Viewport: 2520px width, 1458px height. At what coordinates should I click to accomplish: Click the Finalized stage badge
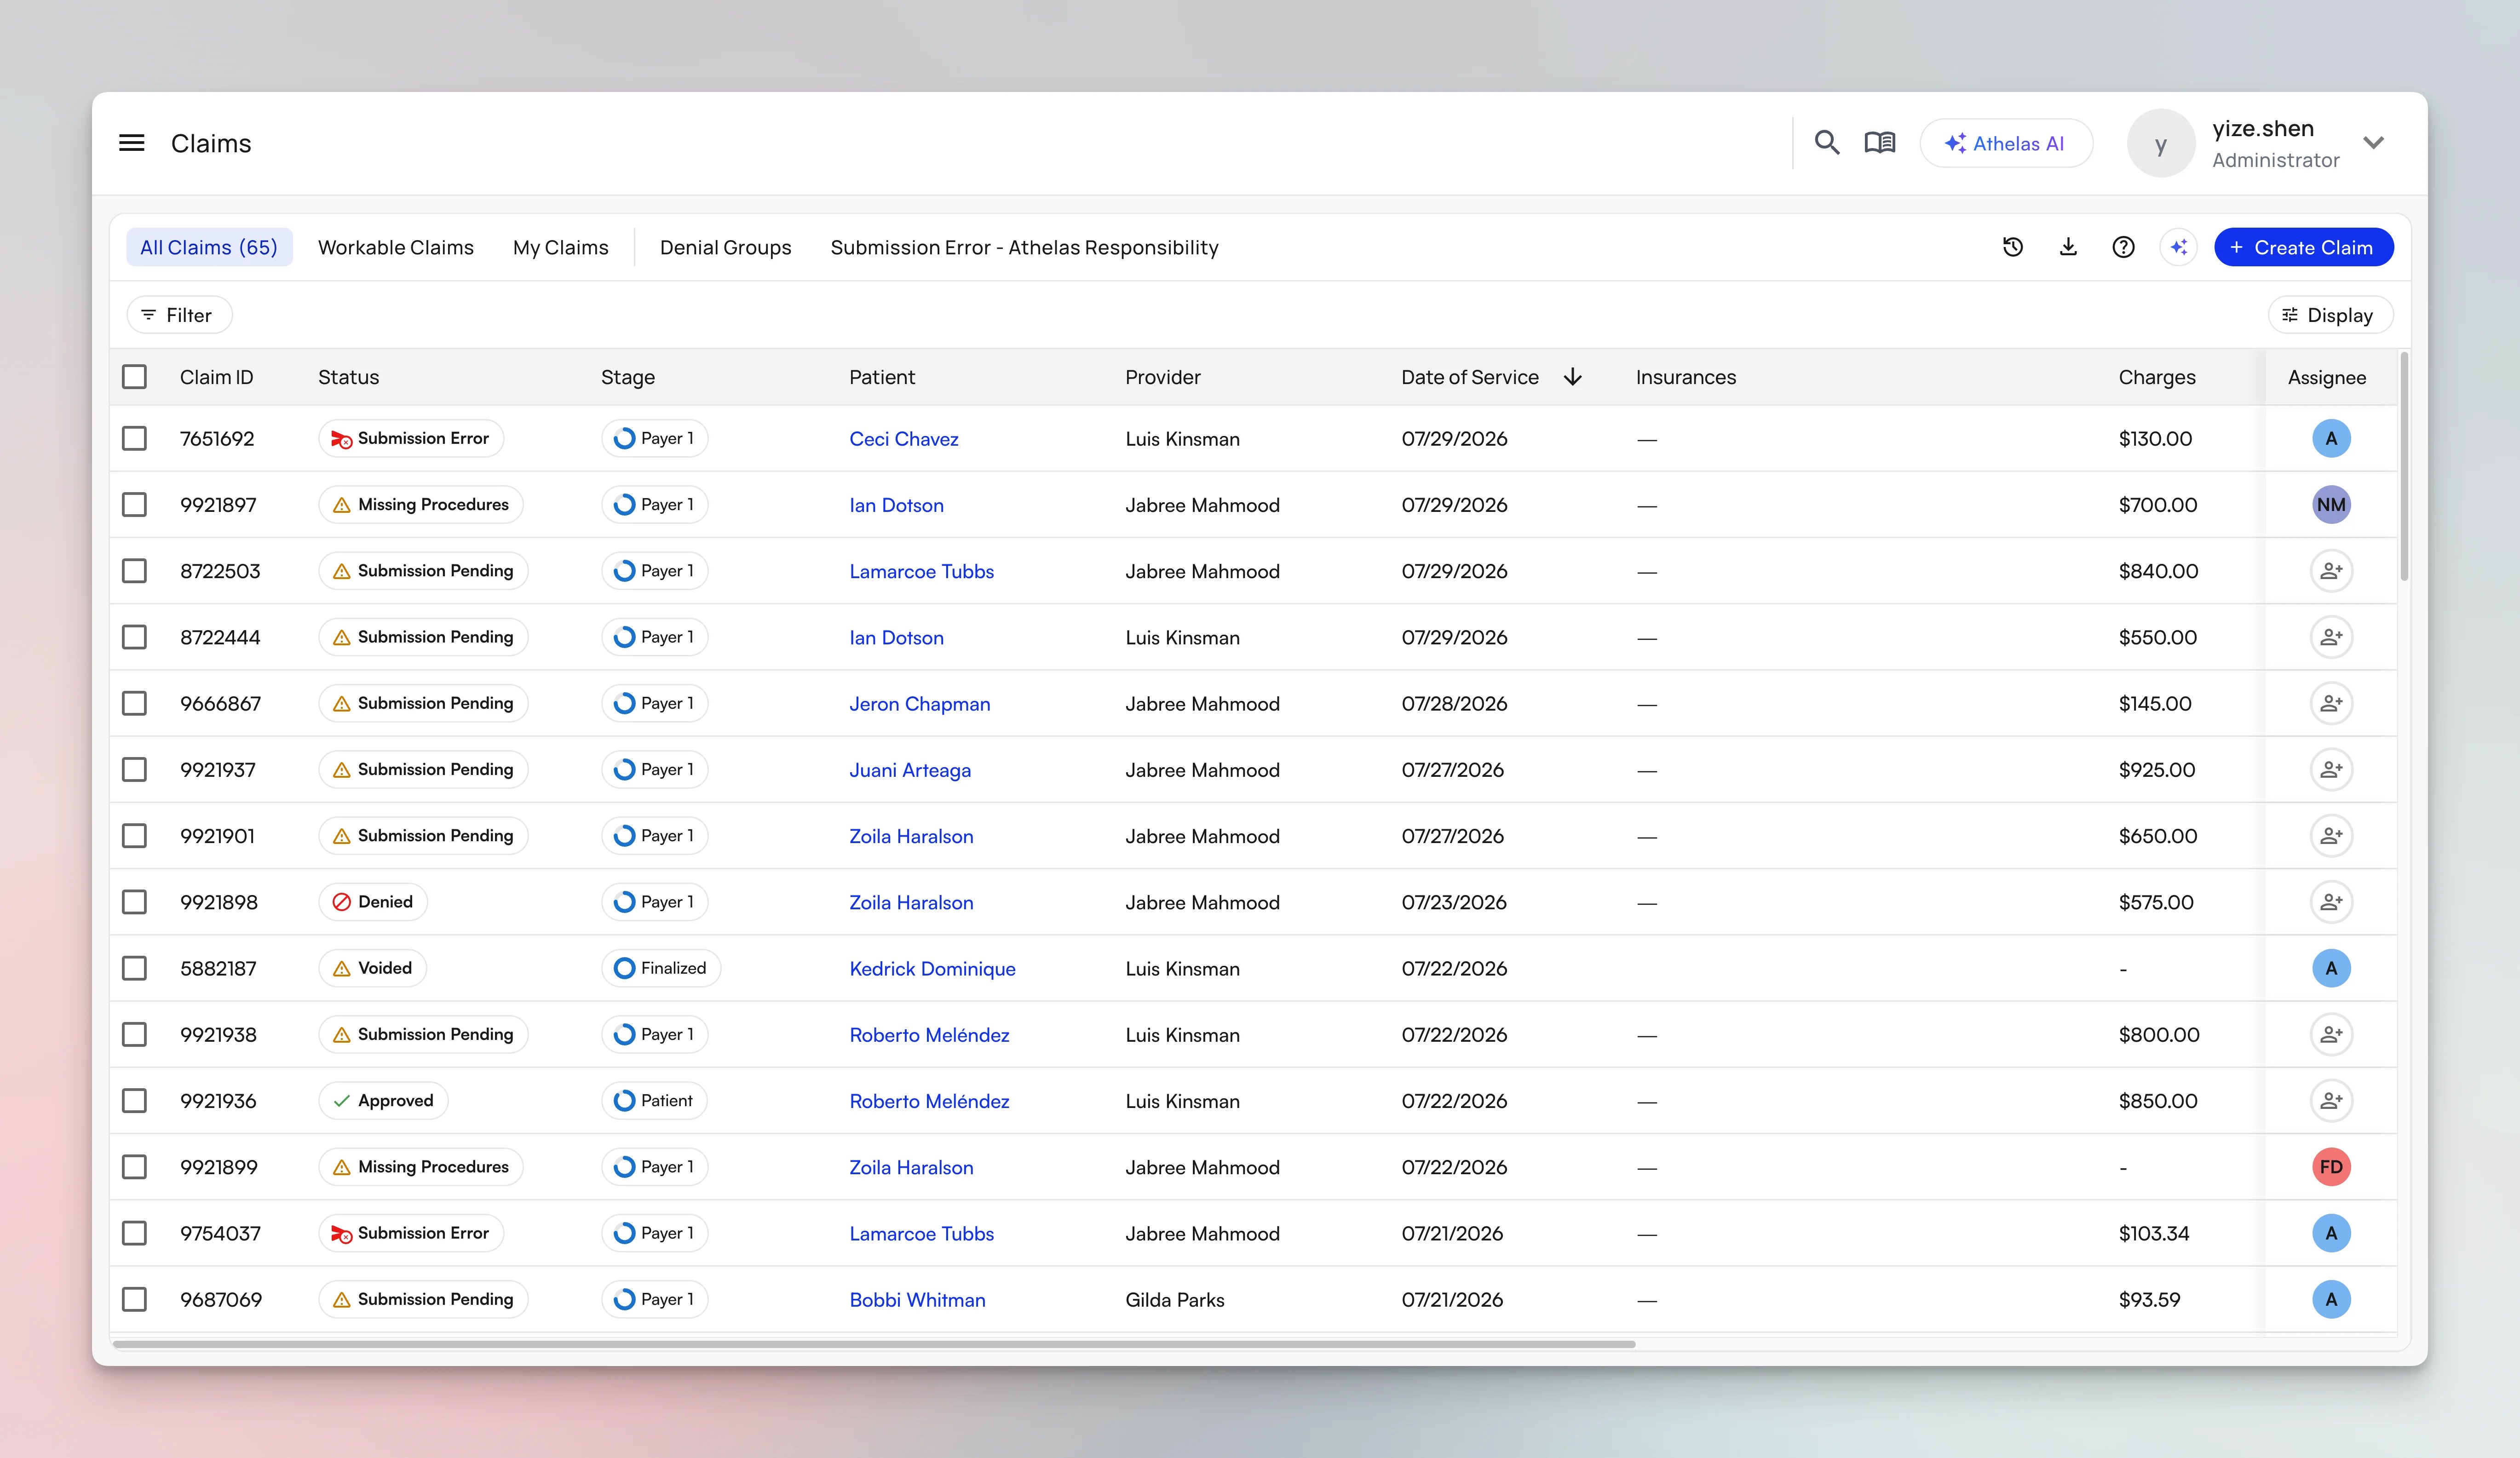click(x=661, y=968)
